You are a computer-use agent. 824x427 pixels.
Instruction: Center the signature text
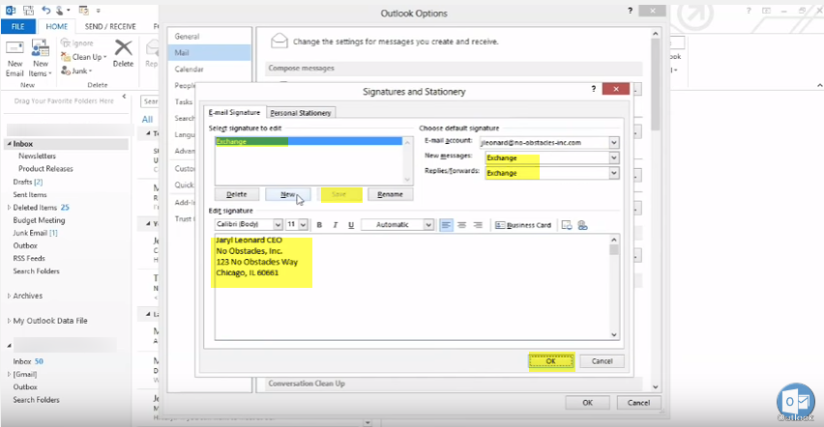point(462,225)
